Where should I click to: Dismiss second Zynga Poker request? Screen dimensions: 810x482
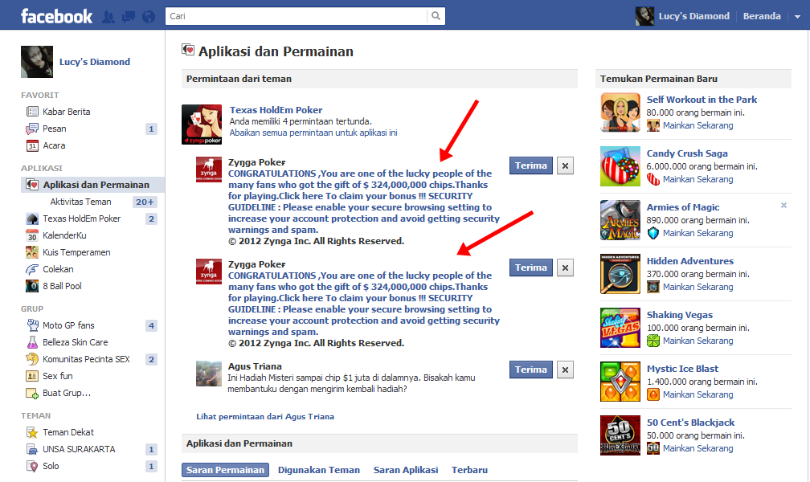(565, 268)
